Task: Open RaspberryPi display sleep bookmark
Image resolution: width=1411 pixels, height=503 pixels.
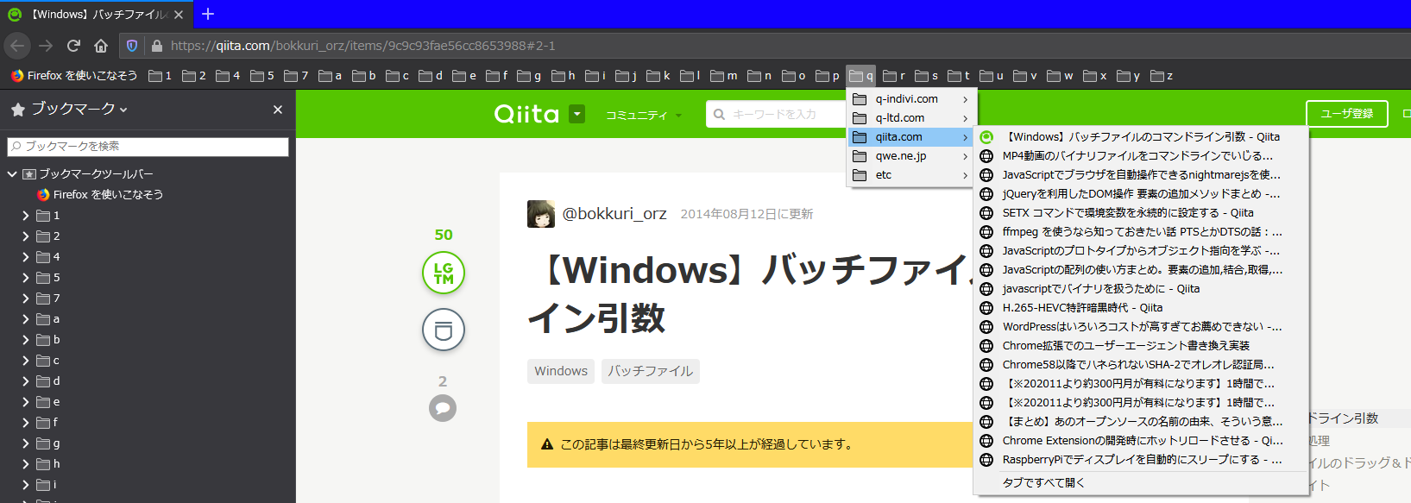Action: (1141, 460)
